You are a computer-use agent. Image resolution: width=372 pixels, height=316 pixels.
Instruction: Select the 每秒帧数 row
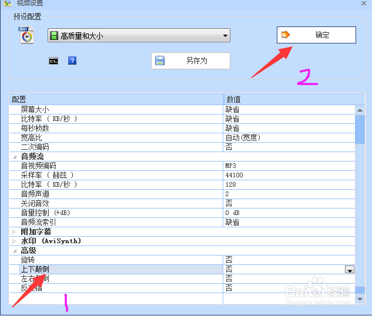[x=182, y=128]
